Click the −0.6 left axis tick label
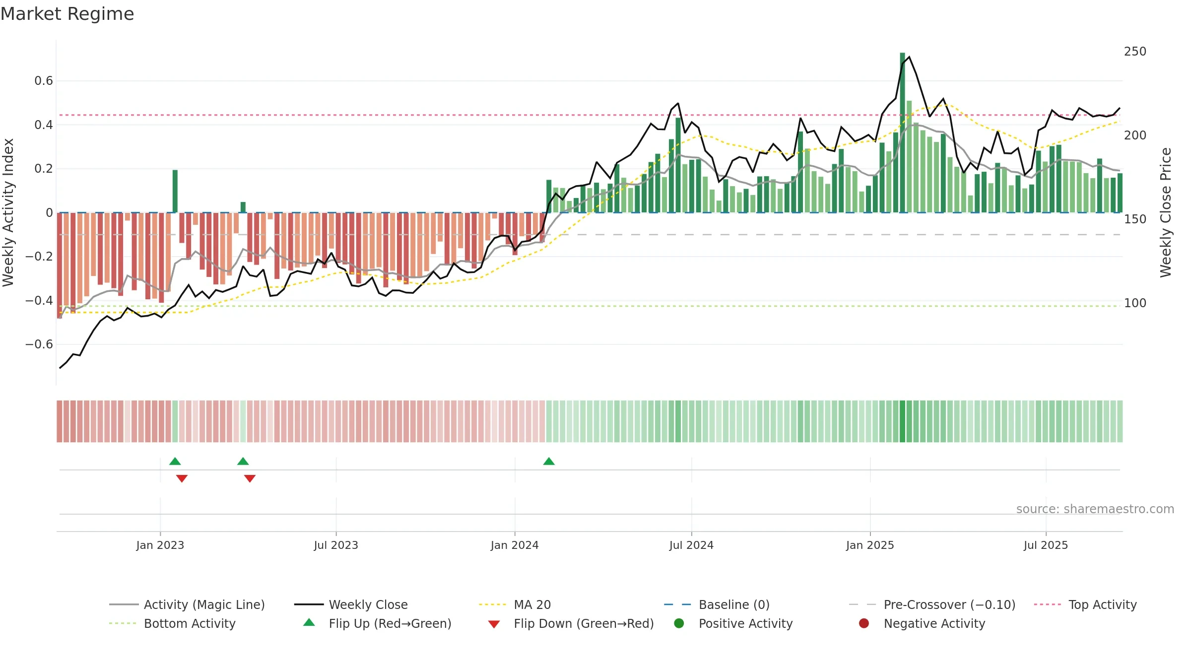 (39, 344)
